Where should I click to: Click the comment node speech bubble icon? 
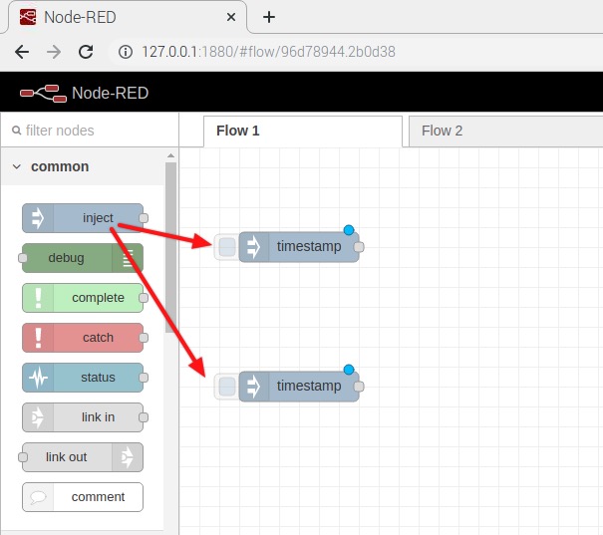[x=38, y=497]
